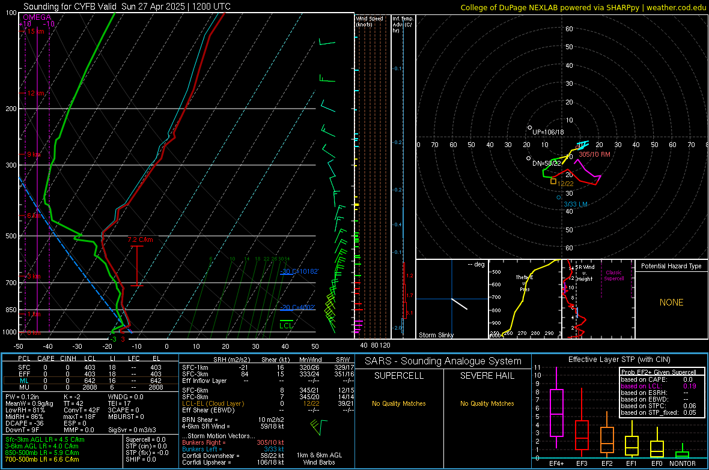Click the 'PW = 0.12in' value
The width and height of the screenshot is (709, 470).
[x=22, y=397]
